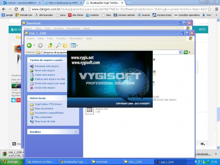Switch to Lga_1_22sd application taskbar button
Image resolution: width=220 pixels, height=165 pixels.
(170, 162)
